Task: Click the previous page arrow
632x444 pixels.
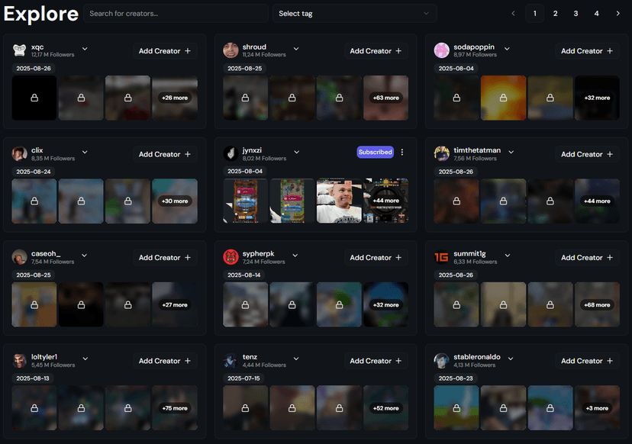Action: 513,13
